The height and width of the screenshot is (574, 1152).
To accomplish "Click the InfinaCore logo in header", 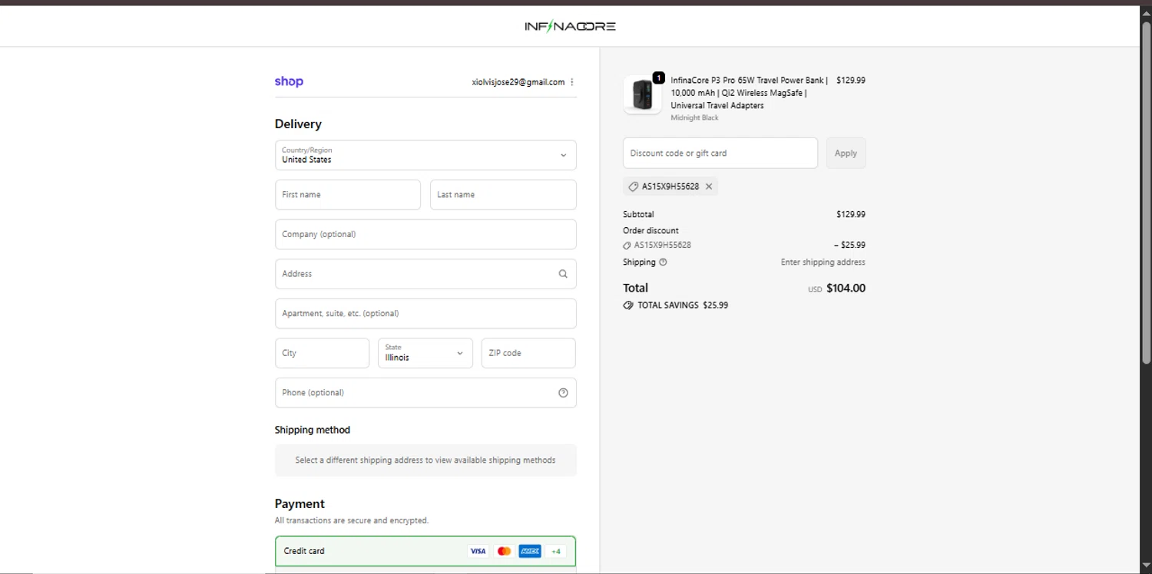I will pyautogui.click(x=570, y=26).
